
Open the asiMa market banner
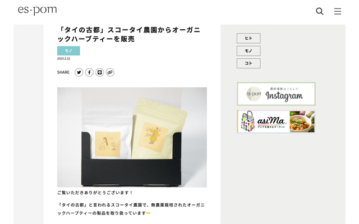pos(276,122)
